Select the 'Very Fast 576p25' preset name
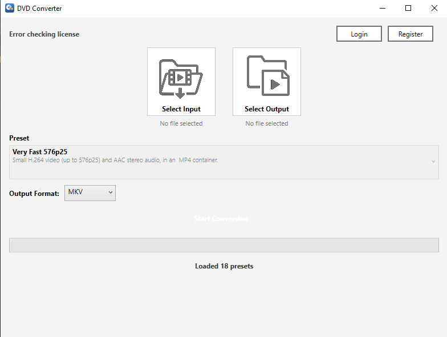Image resolution: width=447 pixels, height=337 pixels. tap(40, 152)
